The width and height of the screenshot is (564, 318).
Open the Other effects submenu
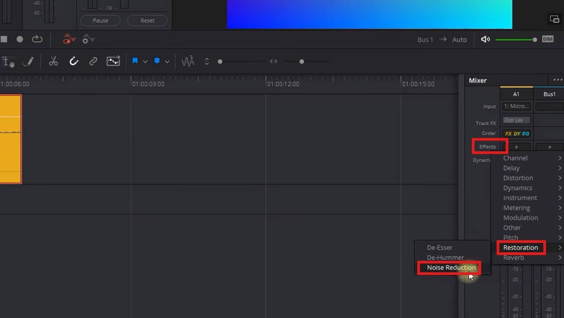[528, 227]
